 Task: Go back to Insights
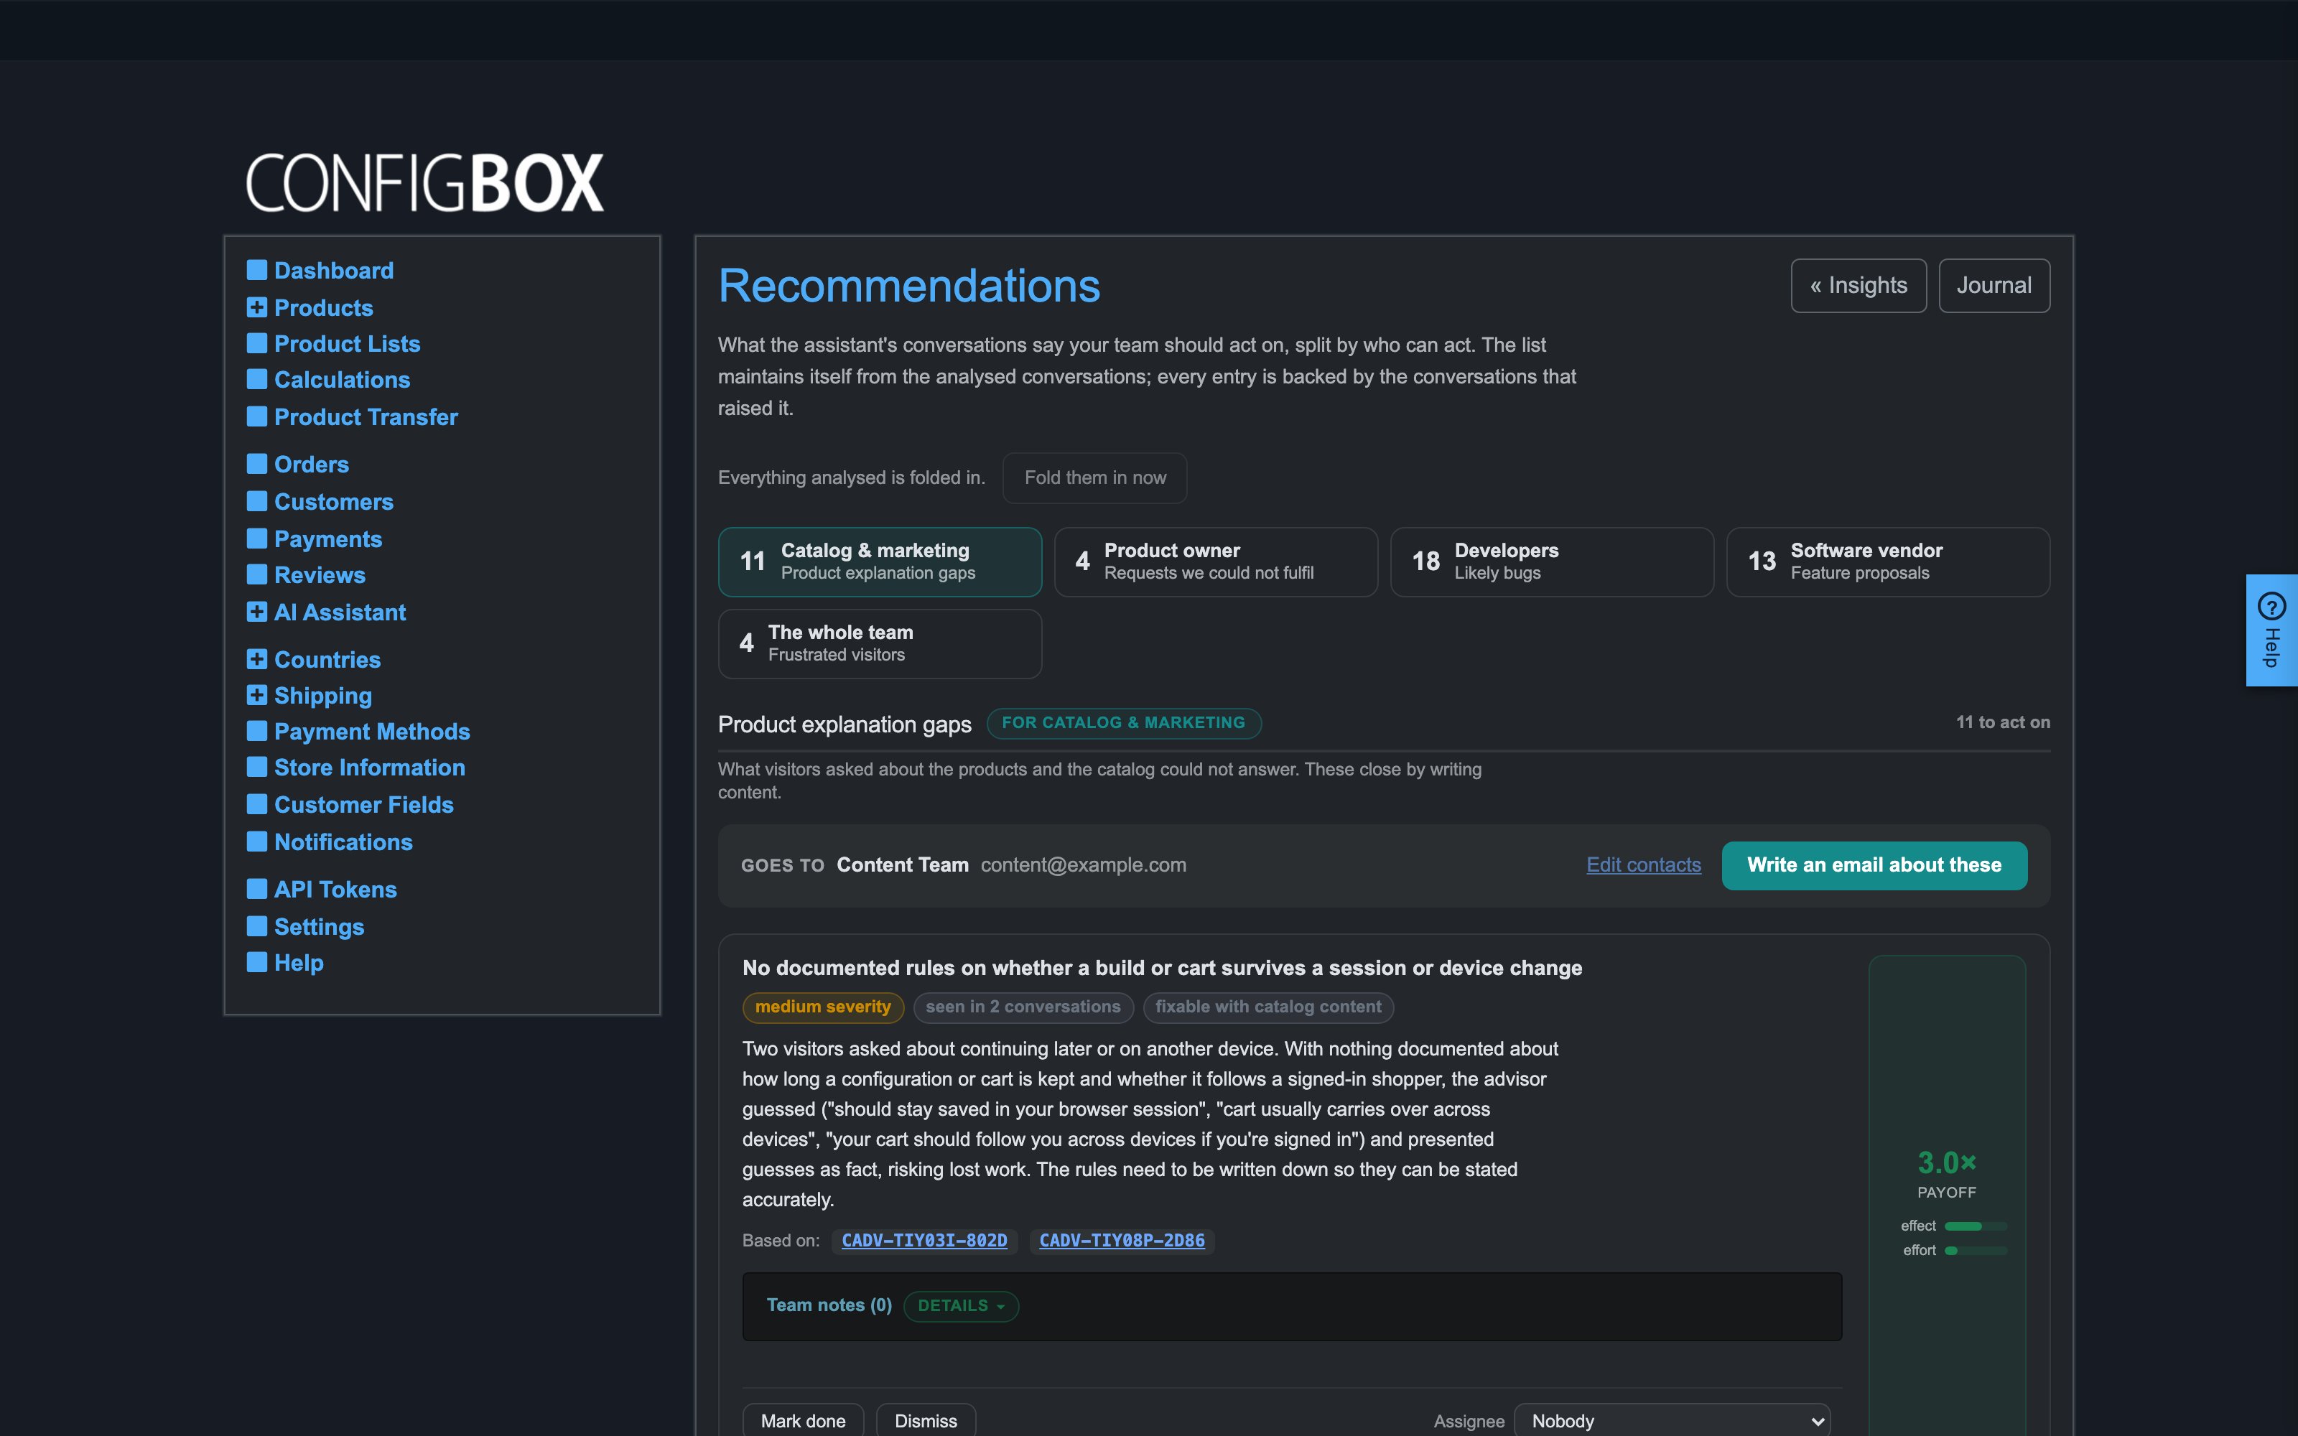click(x=1859, y=286)
